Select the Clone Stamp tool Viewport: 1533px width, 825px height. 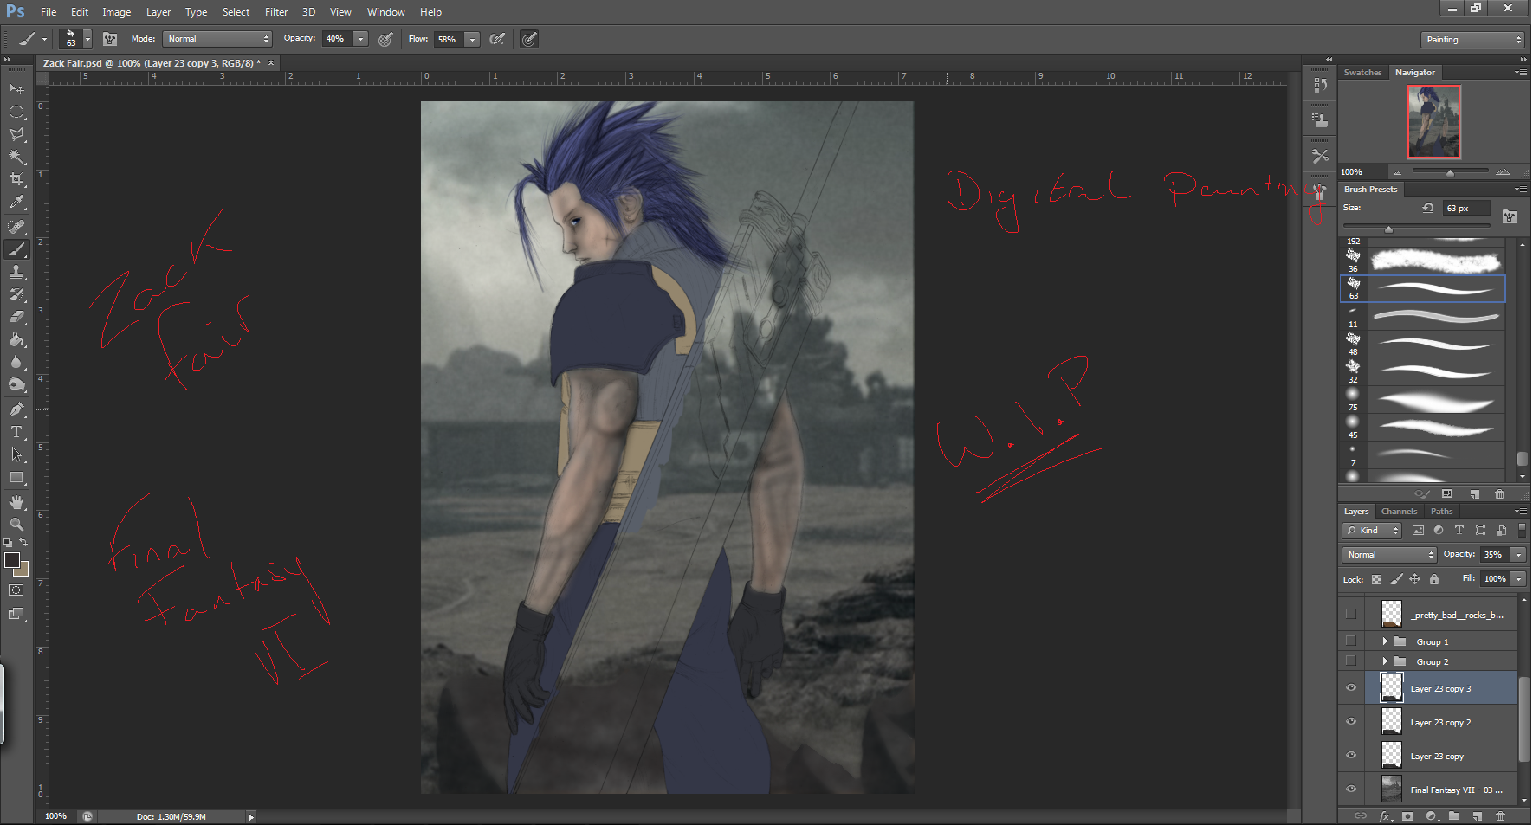tap(16, 272)
